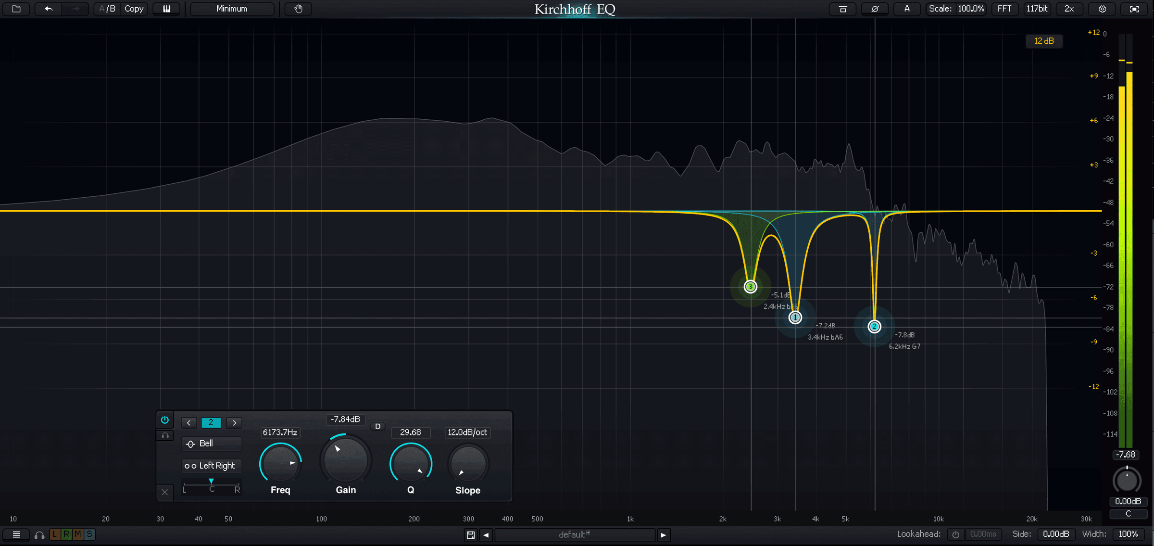1154x546 pixels.
Task: Click the Gain knob
Action: click(346, 459)
